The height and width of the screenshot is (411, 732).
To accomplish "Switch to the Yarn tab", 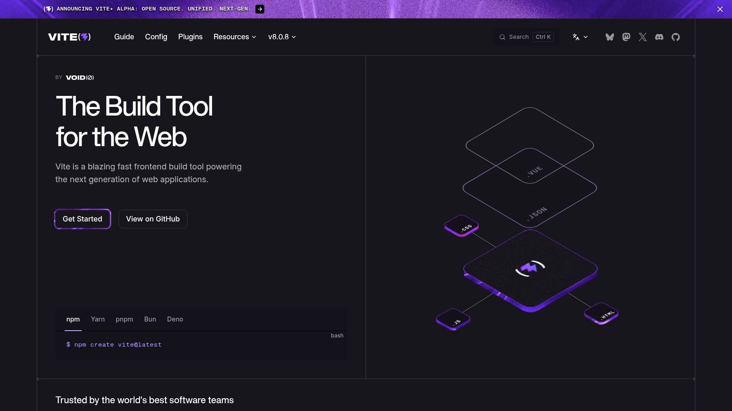I will [97, 319].
